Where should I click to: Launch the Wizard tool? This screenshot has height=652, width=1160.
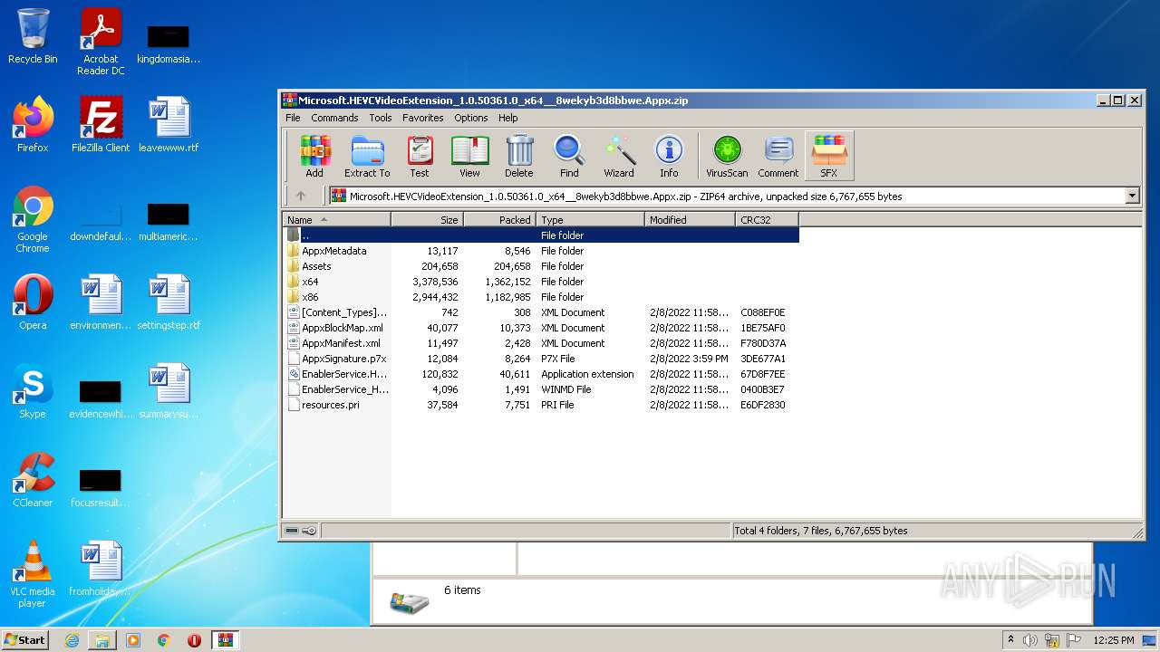619,156
